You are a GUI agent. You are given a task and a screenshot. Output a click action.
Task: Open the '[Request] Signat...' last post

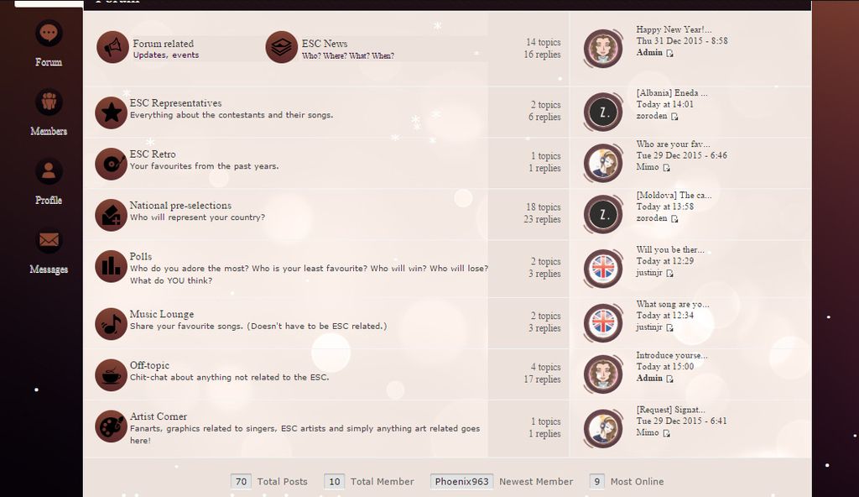[x=670, y=410]
